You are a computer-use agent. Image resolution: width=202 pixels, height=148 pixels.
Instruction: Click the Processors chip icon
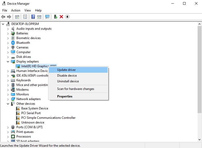coord(13,137)
